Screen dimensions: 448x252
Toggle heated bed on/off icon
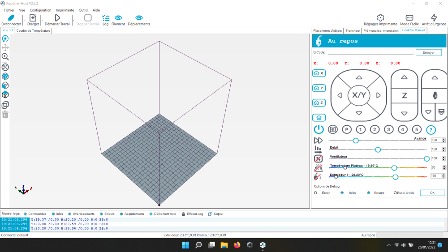[x=318, y=167]
